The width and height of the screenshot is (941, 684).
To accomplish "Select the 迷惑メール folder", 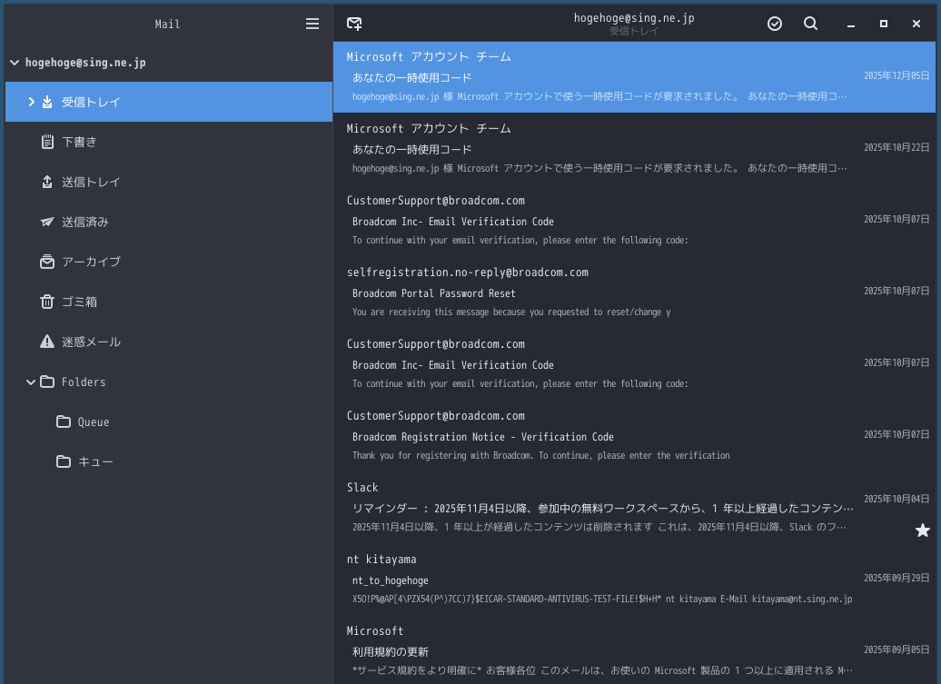I will 169,342.
